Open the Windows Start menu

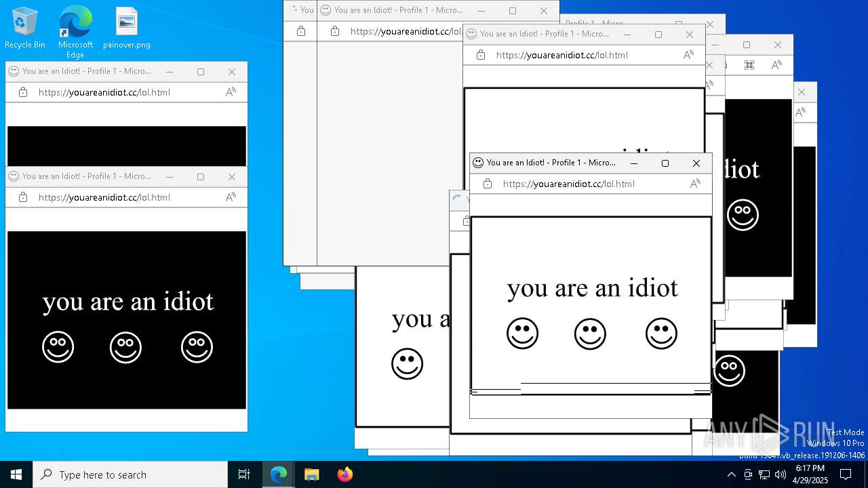point(16,474)
